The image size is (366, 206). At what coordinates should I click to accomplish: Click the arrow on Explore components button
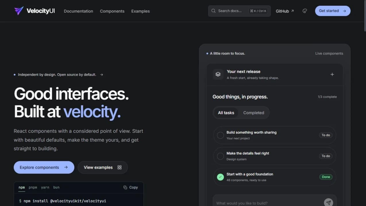pos(66,167)
